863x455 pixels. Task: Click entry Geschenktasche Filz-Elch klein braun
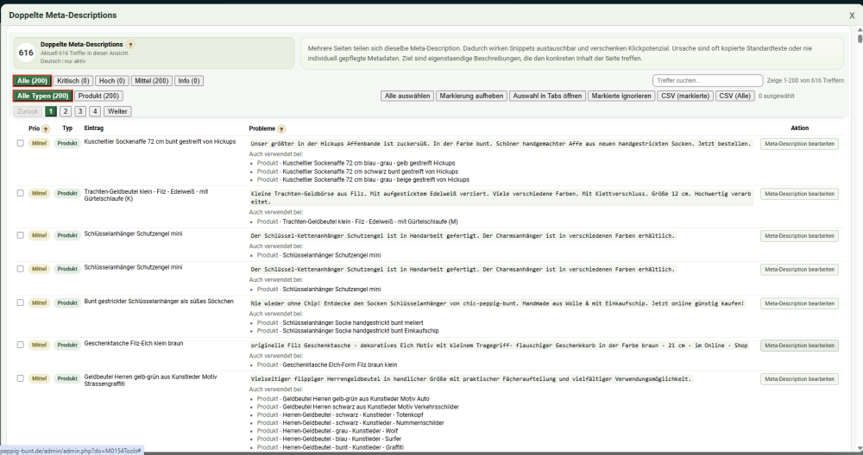coord(133,344)
